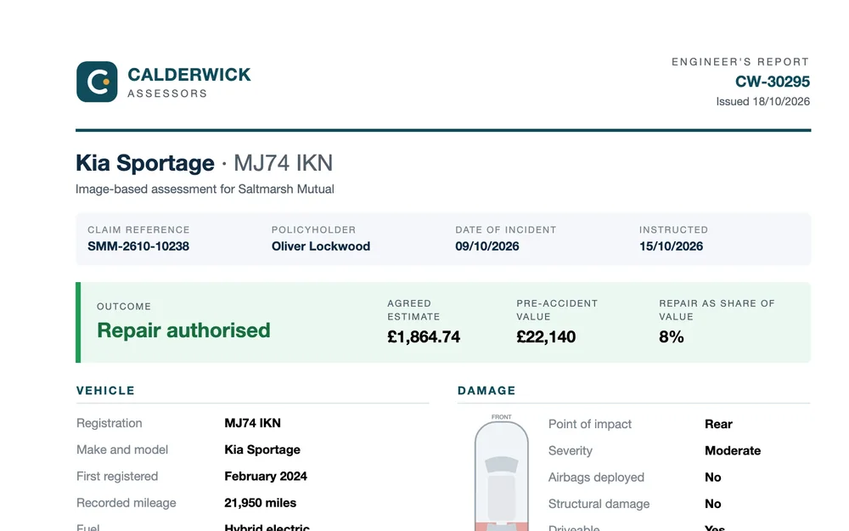Click the POLICYHOLDER label
Viewport: 849px width, 531px height.
click(313, 229)
